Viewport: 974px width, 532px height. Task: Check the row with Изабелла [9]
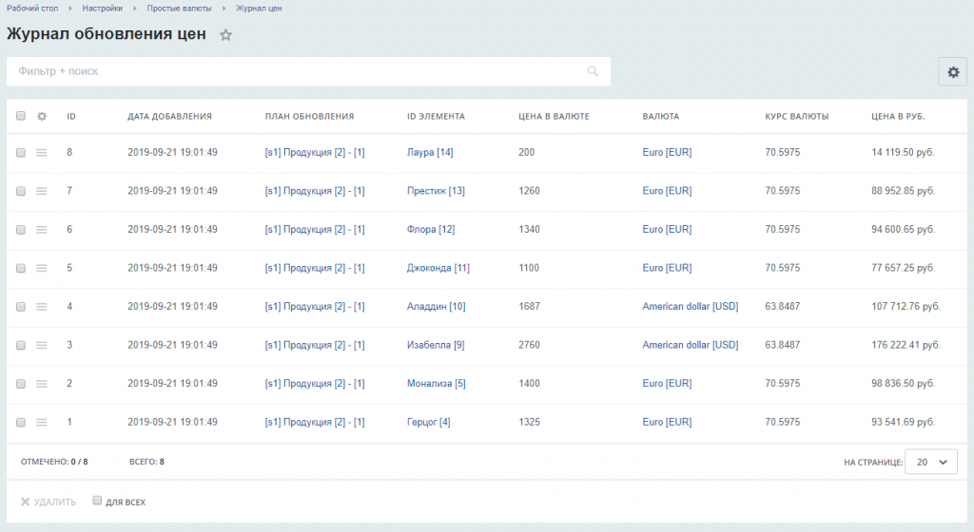(x=21, y=345)
